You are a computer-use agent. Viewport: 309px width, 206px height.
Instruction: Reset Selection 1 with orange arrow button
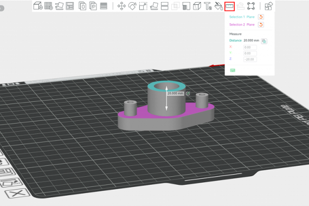coord(261,17)
